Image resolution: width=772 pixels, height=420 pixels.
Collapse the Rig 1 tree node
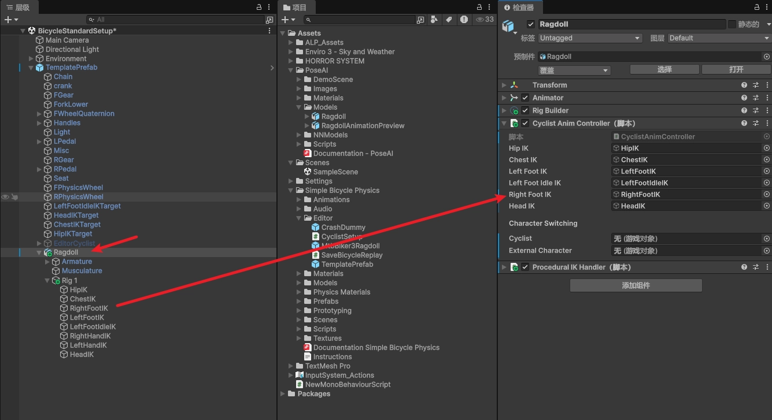(47, 281)
